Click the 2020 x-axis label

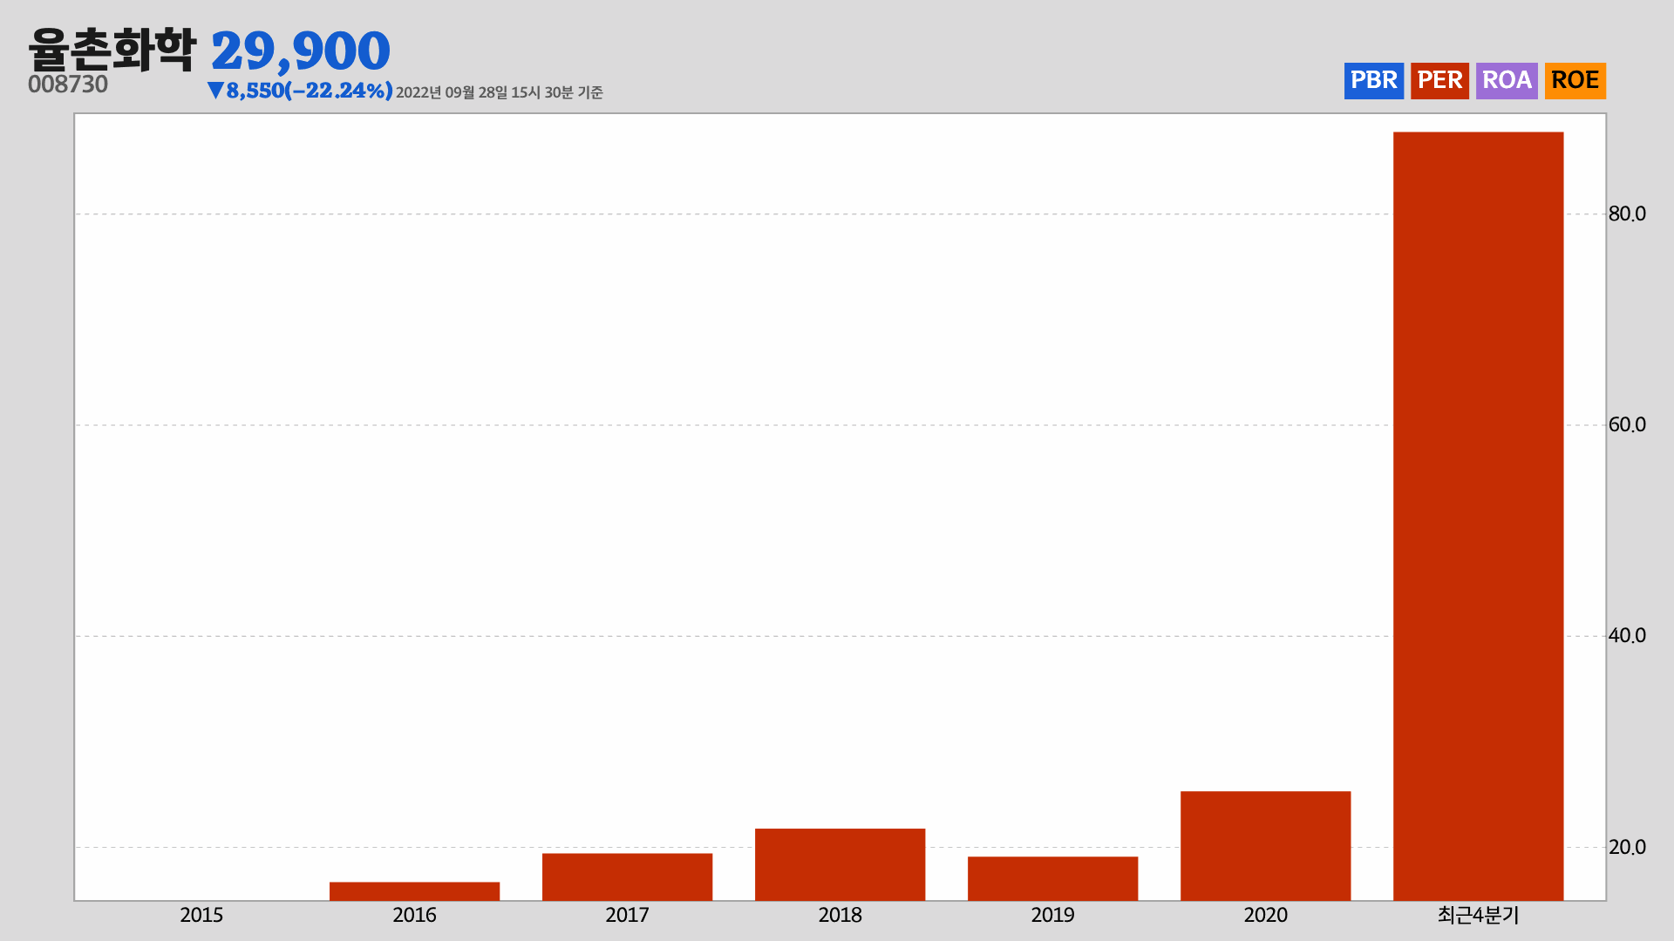(1265, 916)
